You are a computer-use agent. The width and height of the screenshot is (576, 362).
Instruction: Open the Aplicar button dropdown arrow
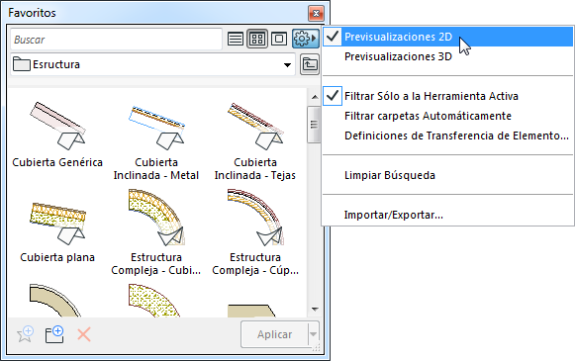pos(313,334)
